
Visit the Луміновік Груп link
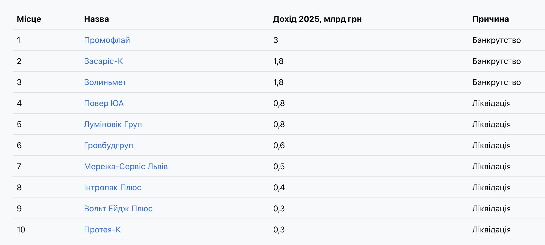tap(113, 124)
